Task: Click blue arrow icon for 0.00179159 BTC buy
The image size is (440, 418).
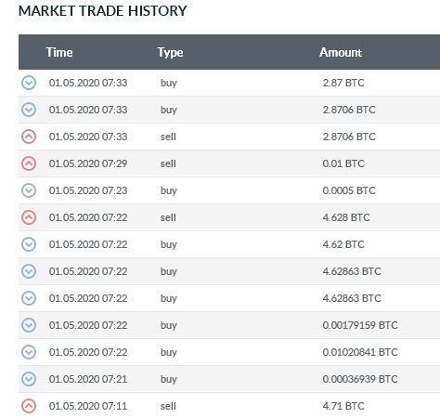Action: (x=29, y=325)
